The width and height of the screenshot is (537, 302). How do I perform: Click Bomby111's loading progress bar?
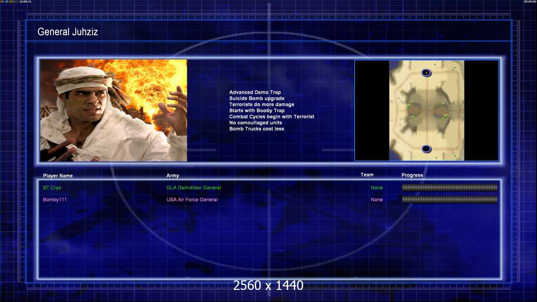pos(449,200)
